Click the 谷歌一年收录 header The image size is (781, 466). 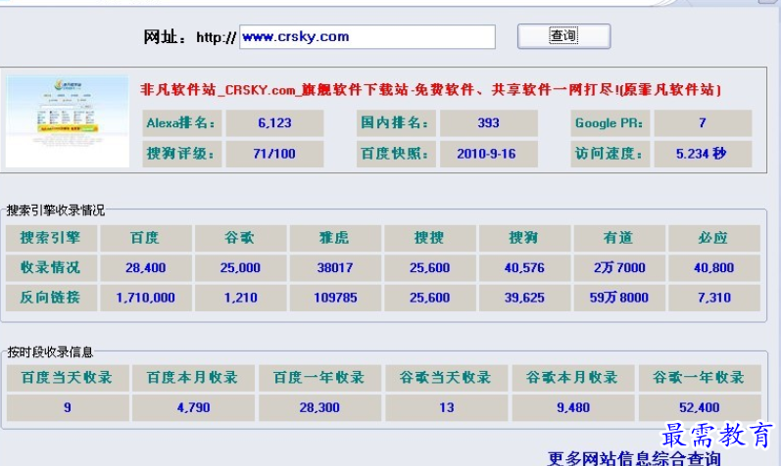700,378
